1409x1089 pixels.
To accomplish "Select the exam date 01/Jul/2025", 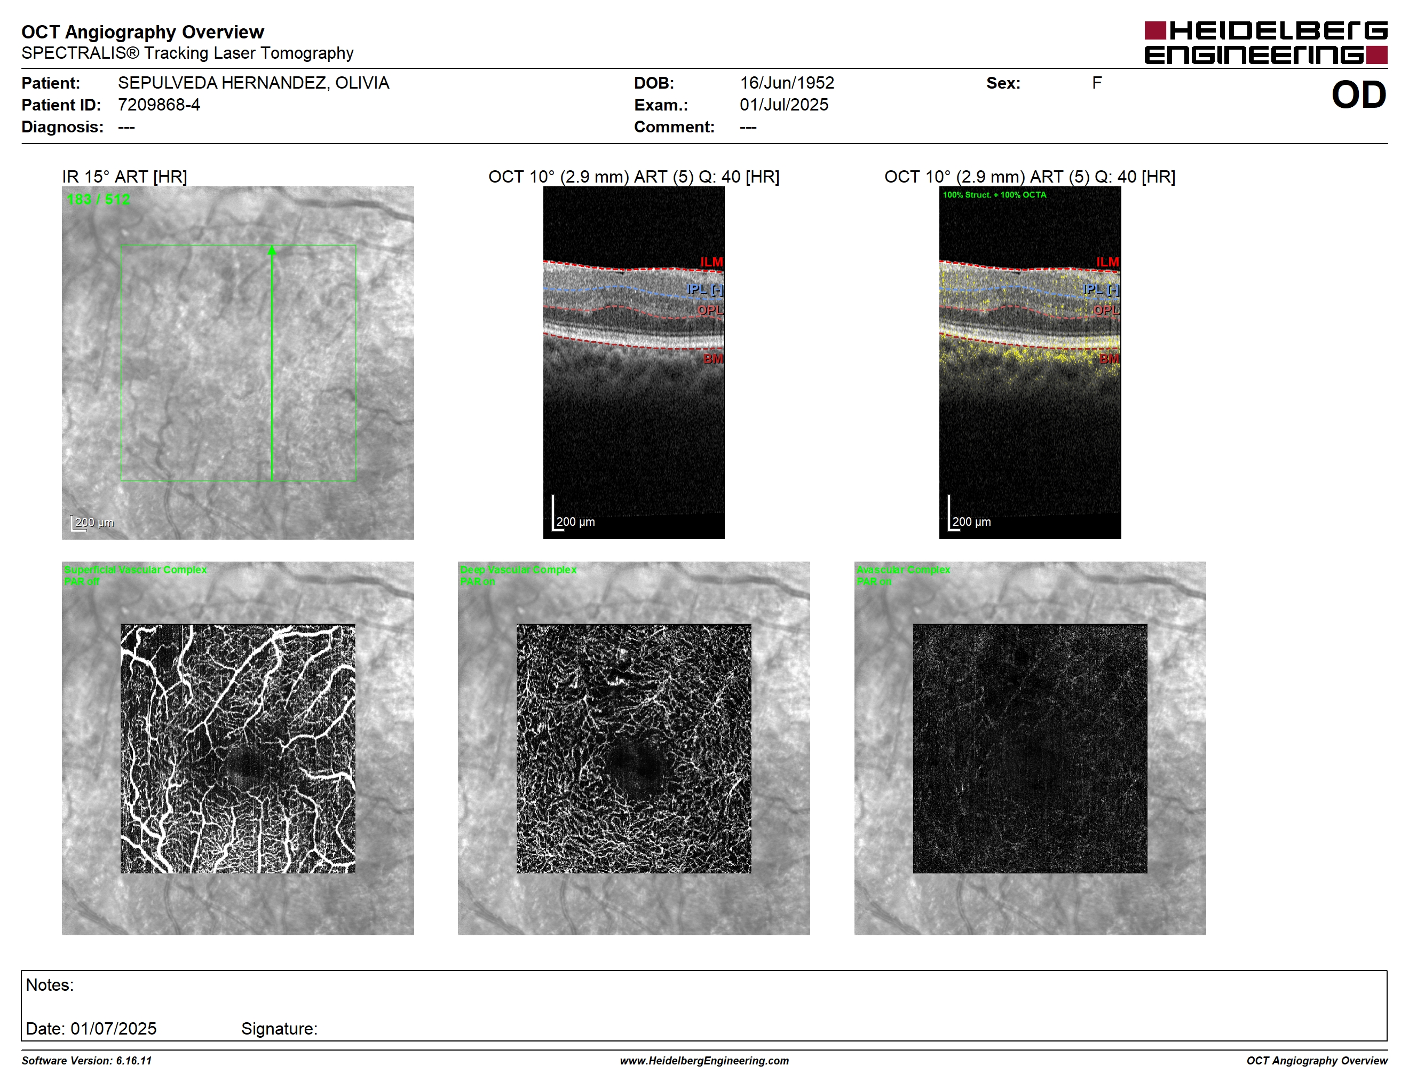I will 784,105.
